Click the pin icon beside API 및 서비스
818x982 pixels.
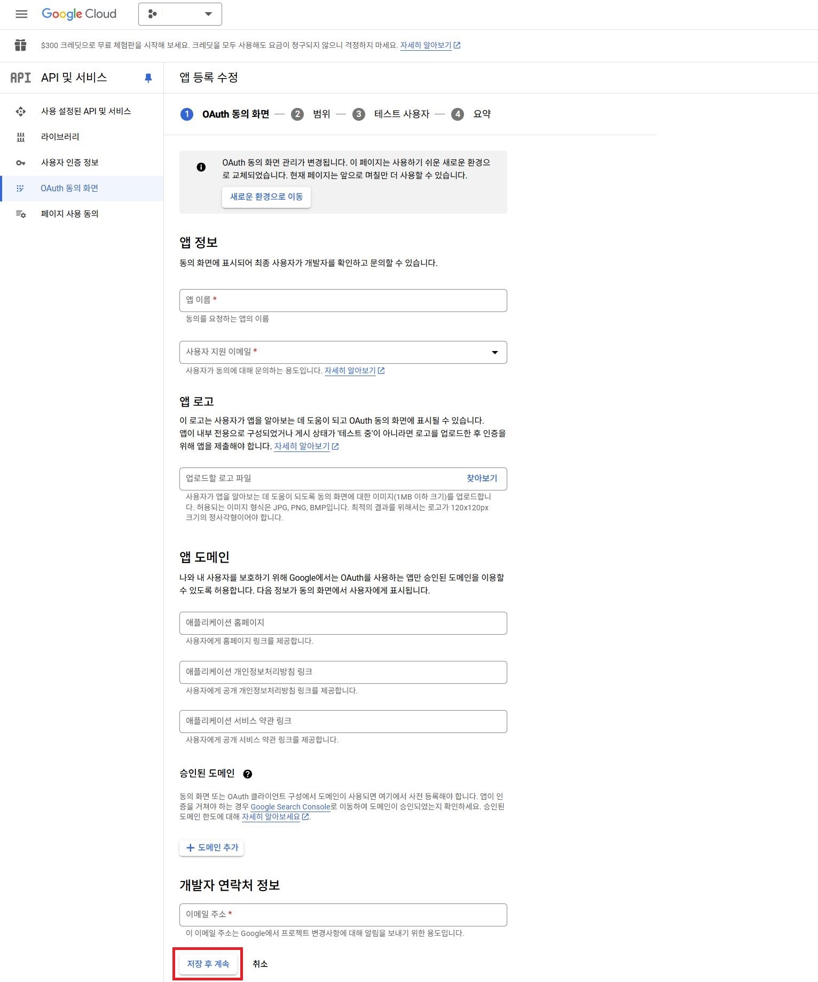(148, 78)
